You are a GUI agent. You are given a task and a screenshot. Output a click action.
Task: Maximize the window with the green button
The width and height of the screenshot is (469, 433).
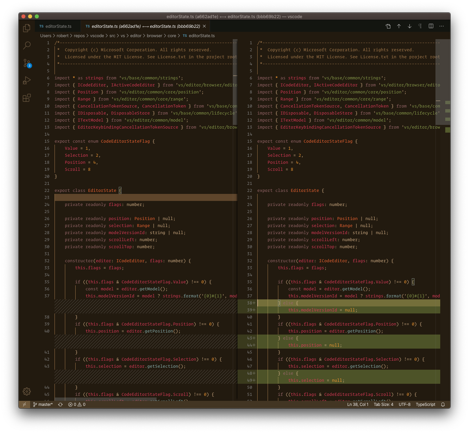[37, 16]
